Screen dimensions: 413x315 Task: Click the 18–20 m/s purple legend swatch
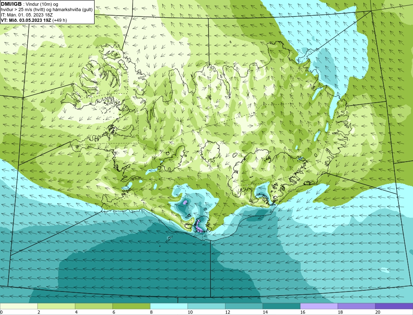pos(356,306)
